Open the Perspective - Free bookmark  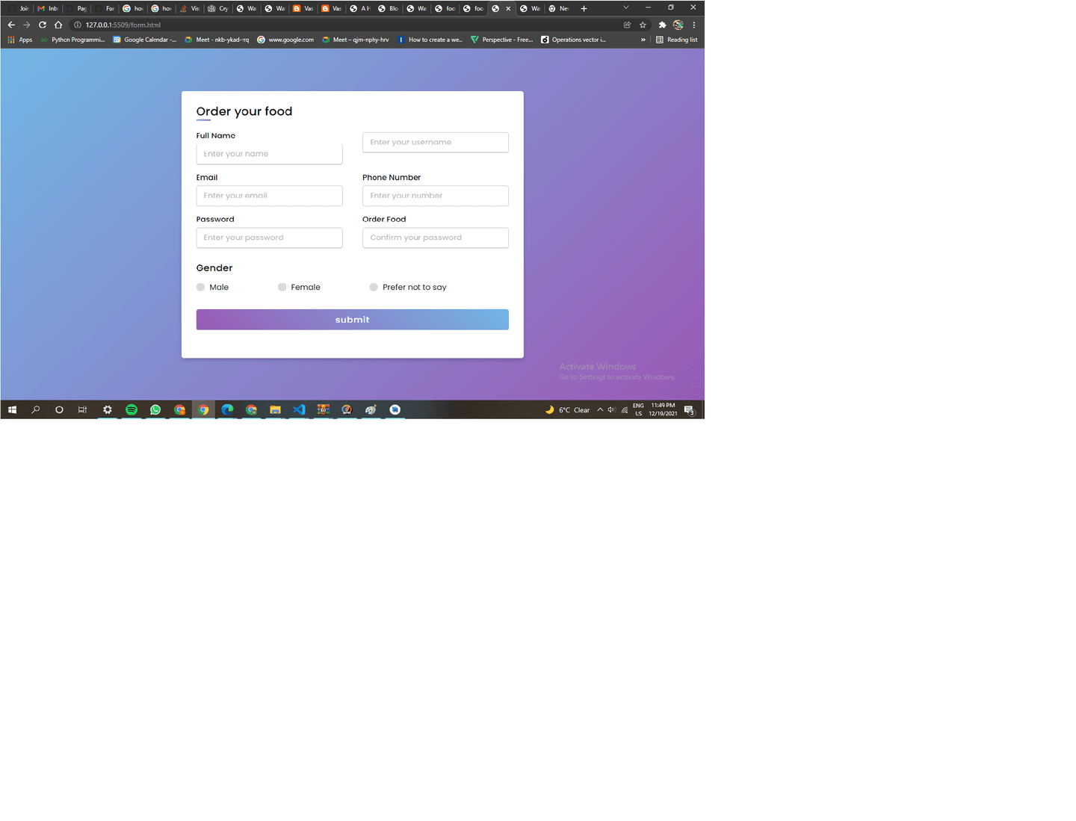pyautogui.click(x=502, y=40)
